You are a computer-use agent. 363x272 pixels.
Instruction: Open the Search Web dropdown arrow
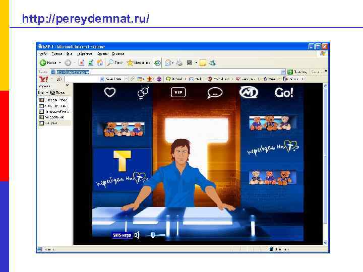[x=126, y=79]
